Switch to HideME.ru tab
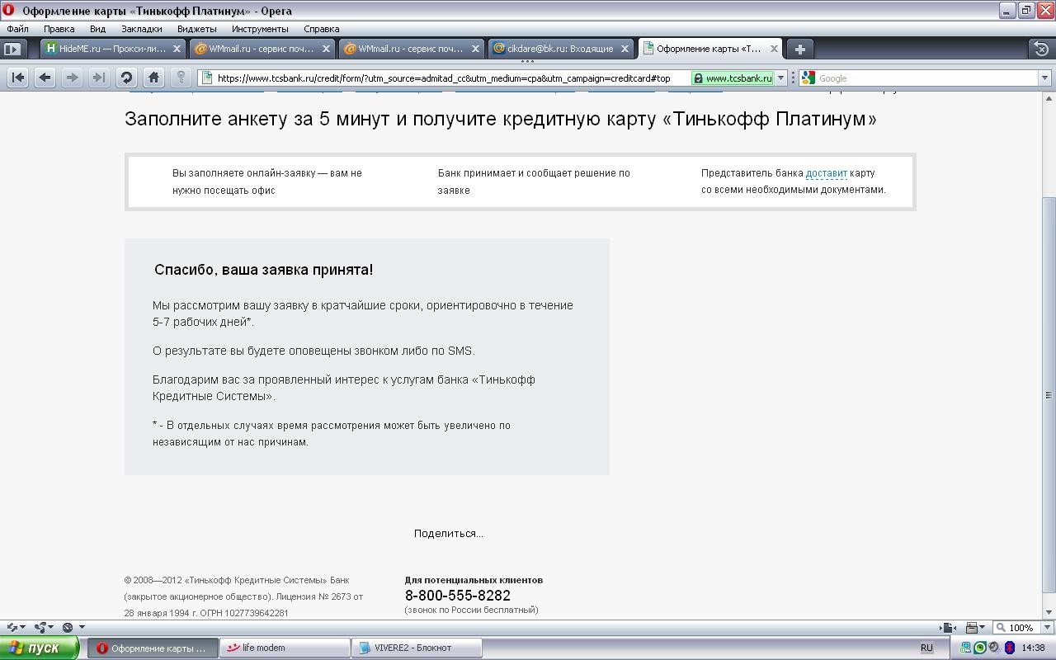 tap(112, 49)
